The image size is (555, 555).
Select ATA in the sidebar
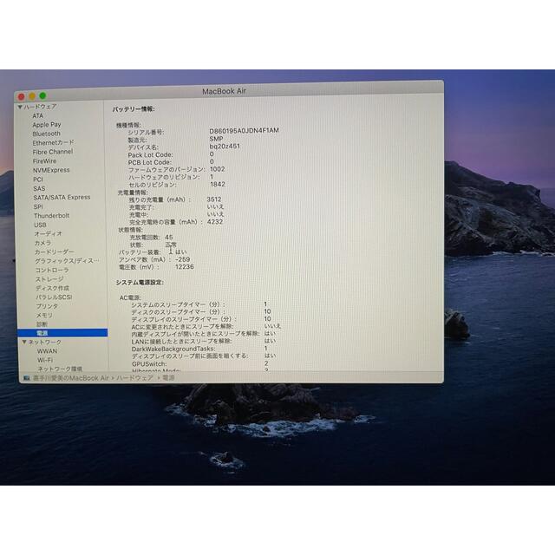point(37,115)
